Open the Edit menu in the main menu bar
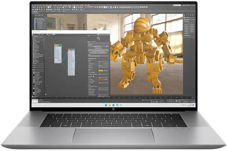Image resolution: width=227 pixels, height=151 pixels. tap(35, 5)
